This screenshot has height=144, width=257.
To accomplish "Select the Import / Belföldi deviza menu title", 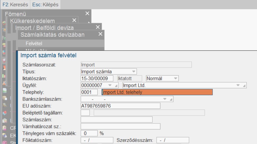I will tap(44, 28).
